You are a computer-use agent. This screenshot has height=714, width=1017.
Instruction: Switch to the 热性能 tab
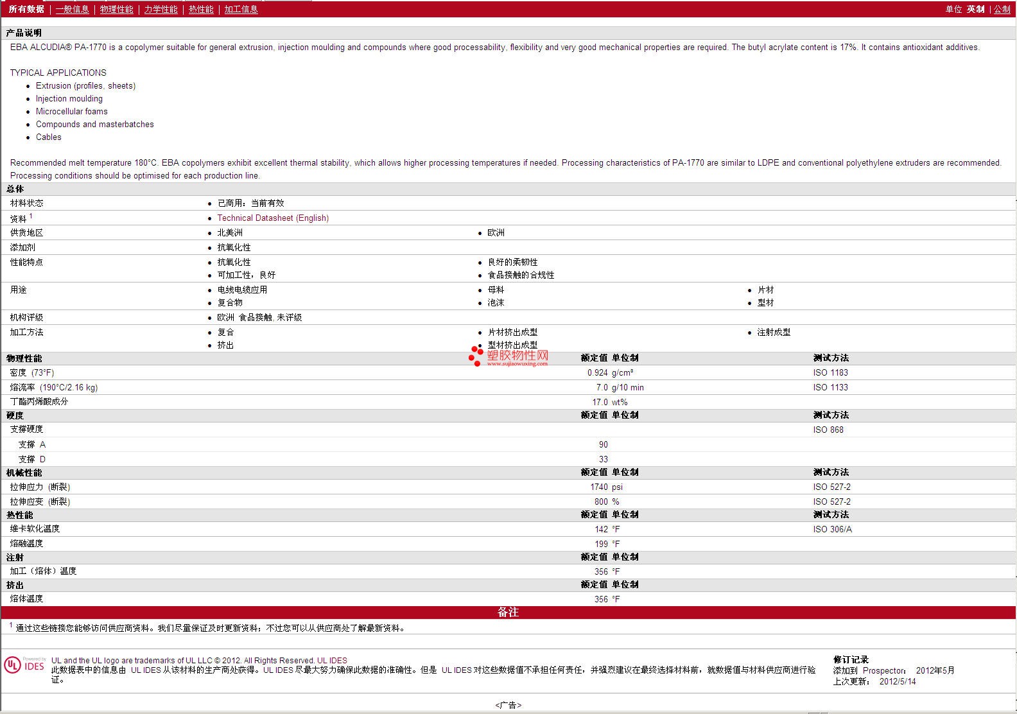click(201, 9)
